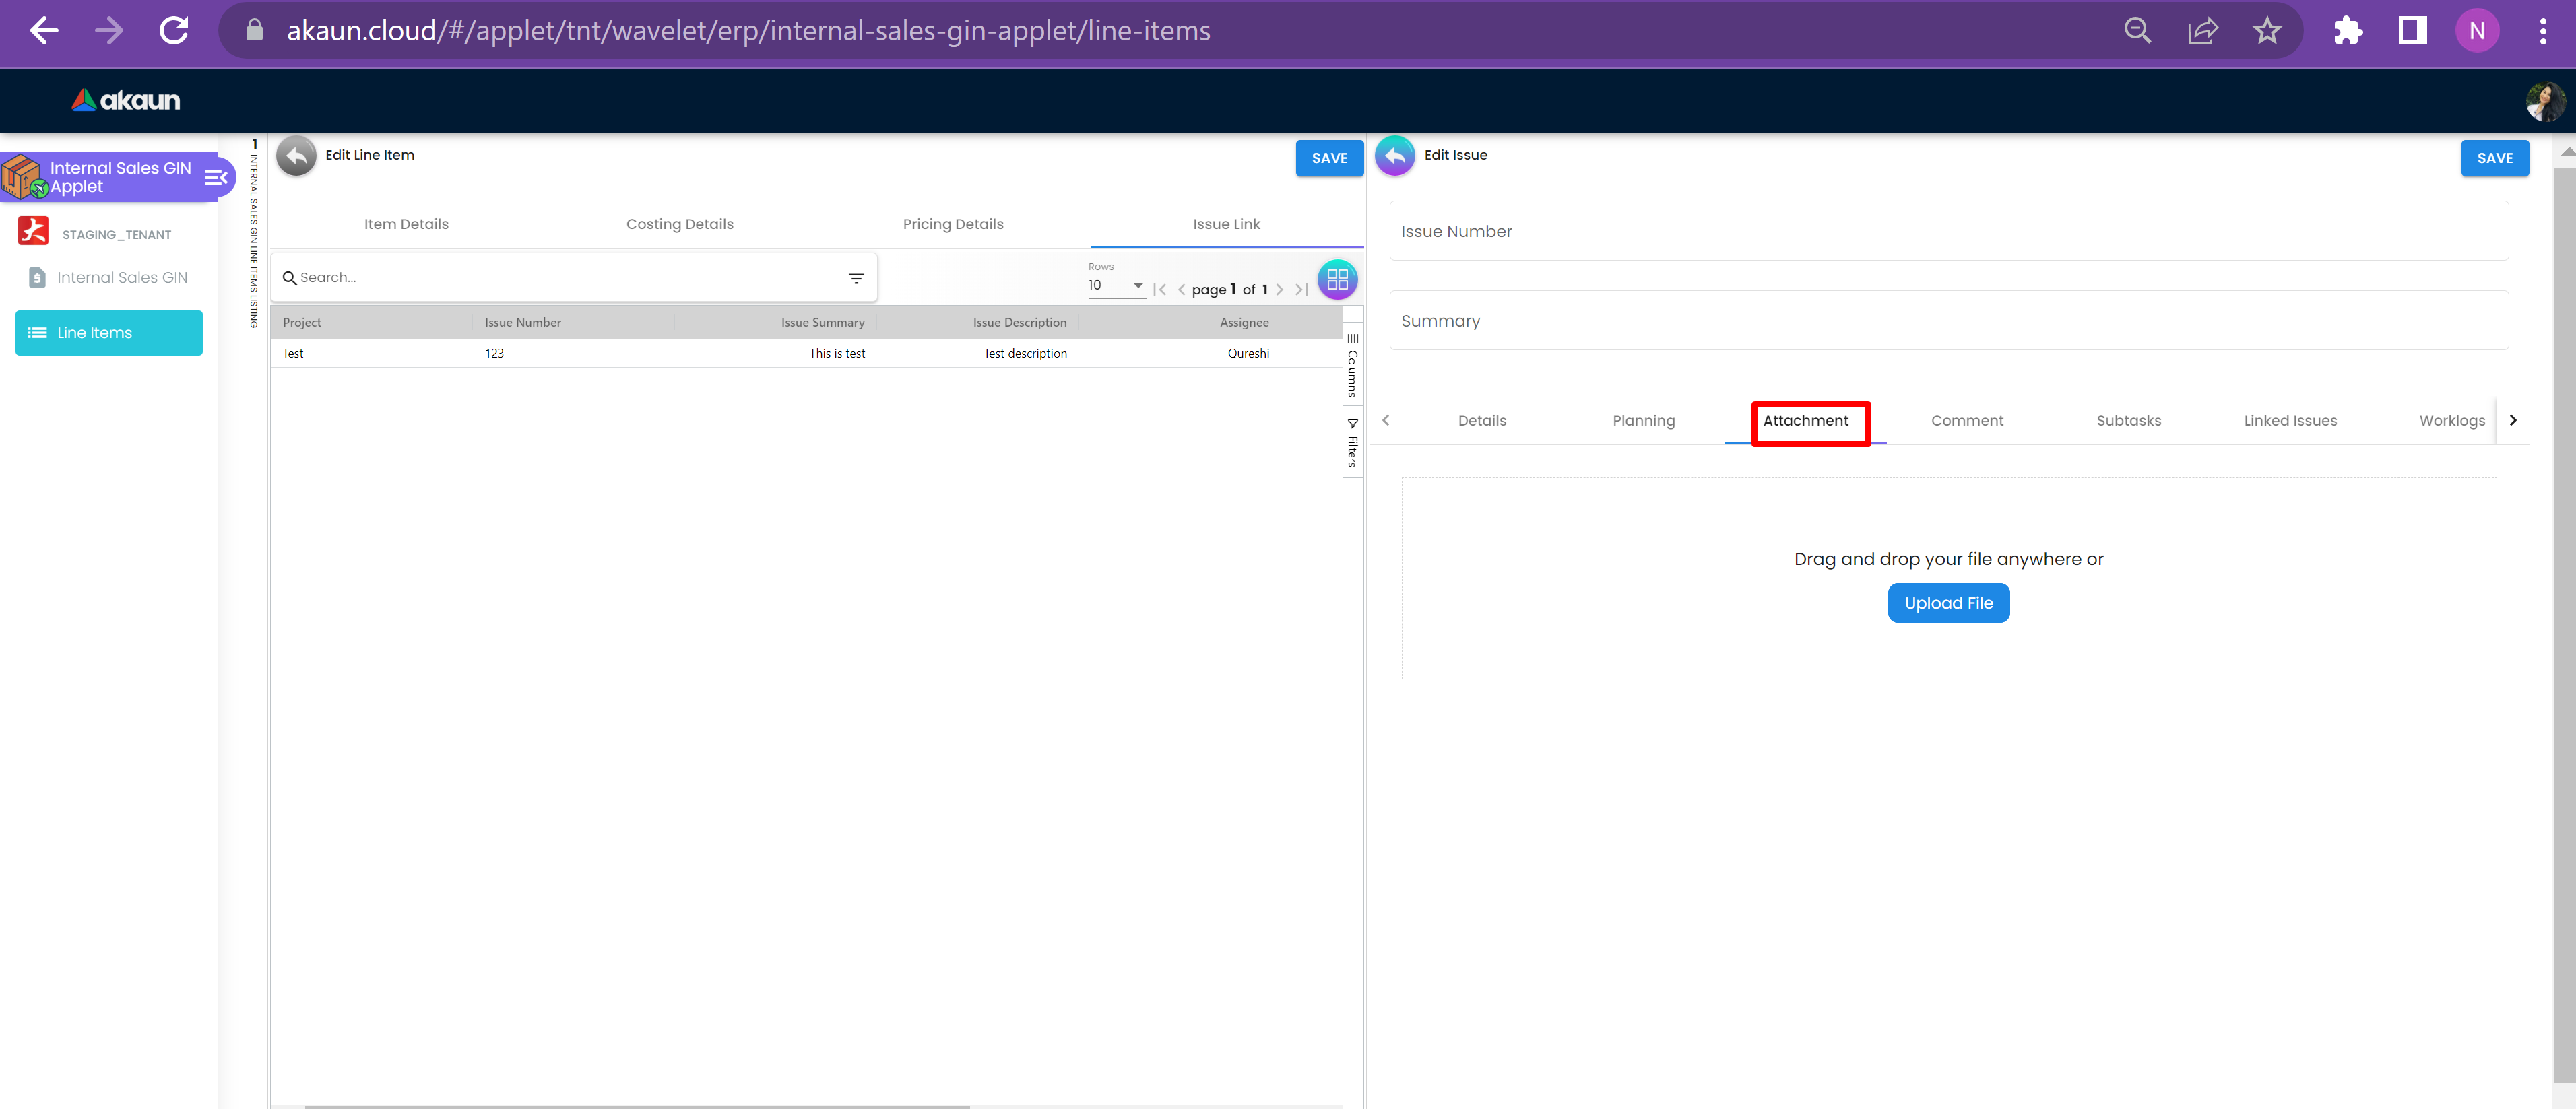
Task: Open the Columns side panel
Action: pyautogui.click(x=1353, y=365)
